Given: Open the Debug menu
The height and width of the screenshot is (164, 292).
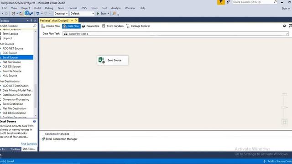Looking at the screenshot, I should [49, 8].
